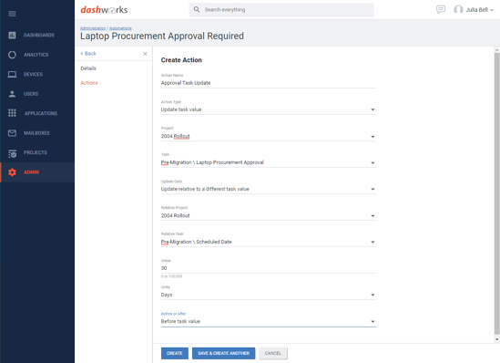Open the Analytics sidebar icon
This screenshot has height=363, width=500.
tap(12, 55)
